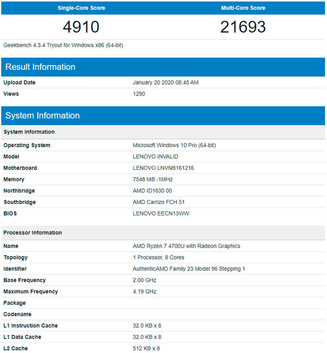Click the Maximum Frequency label
This screenshot has height=353, width=327.
click(x=31, y=292)
